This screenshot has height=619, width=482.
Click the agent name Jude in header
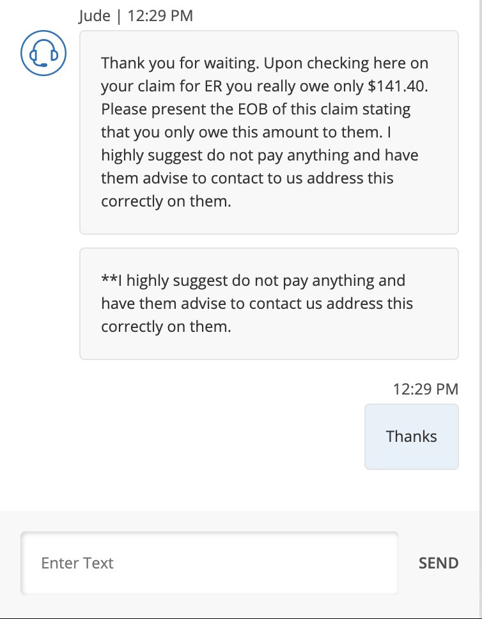coord(95,16)
